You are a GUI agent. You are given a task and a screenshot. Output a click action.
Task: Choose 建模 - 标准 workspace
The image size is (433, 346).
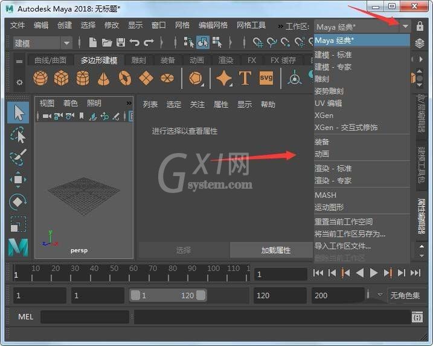click(x=362, y=55)
